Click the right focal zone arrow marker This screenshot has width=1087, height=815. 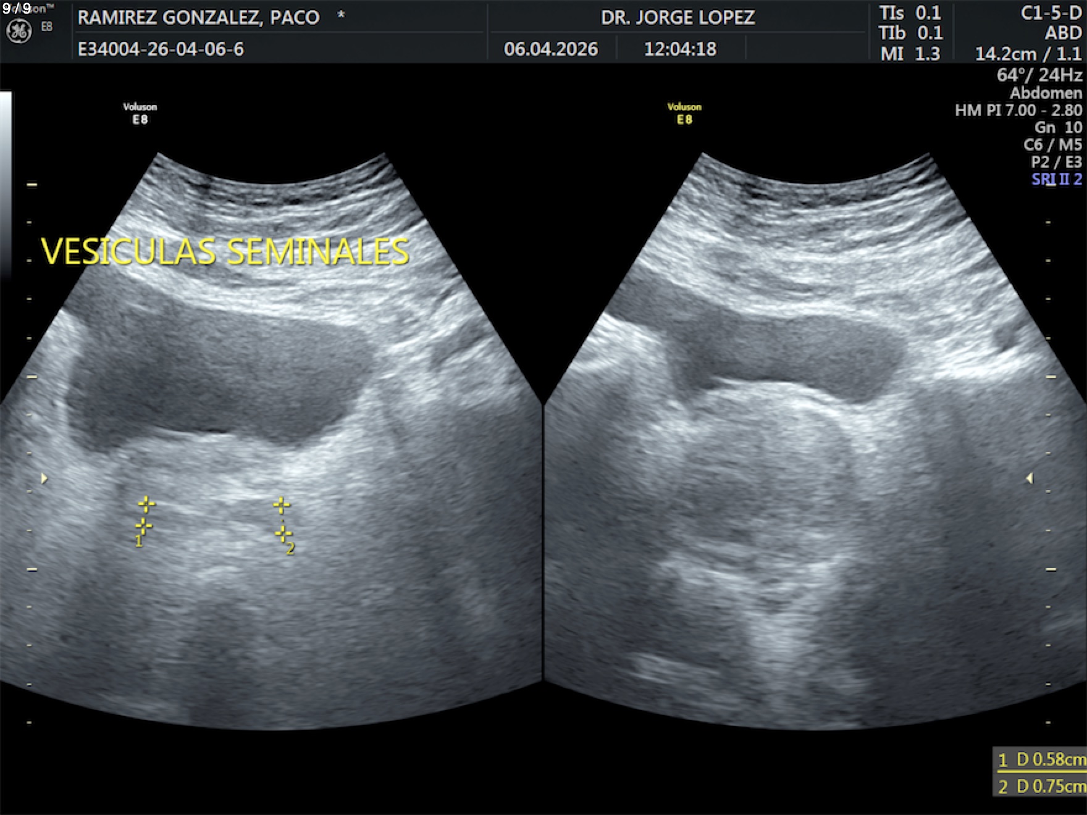pos(1029,479)
